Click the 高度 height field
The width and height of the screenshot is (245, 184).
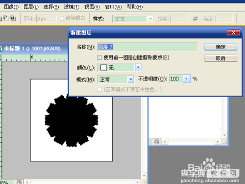click(224, 19)
